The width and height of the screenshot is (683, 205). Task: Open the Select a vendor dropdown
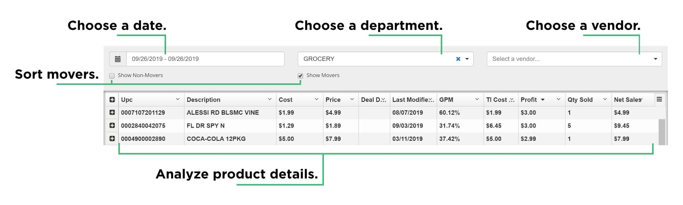(x=574, y=59)
